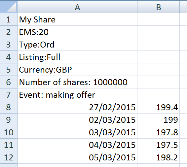Select empty cell B1
Image resolution: width=187 pixels, height=167 pixels.
pos(158,19)
